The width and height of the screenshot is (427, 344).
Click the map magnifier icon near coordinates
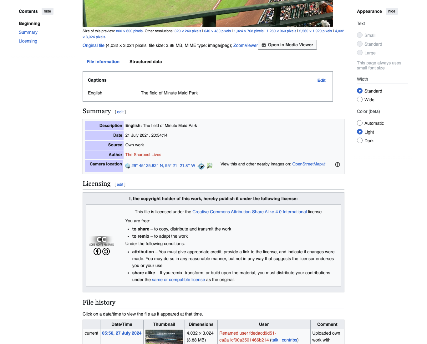coord(210,165)
